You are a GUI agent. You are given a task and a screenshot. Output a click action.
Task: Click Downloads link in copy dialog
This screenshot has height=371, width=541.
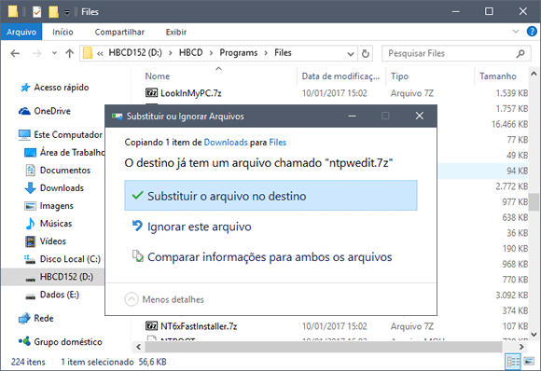[226, 143]
